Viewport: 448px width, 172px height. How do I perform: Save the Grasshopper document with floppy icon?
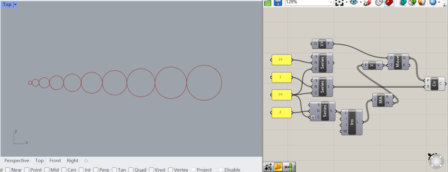[278, 3]
